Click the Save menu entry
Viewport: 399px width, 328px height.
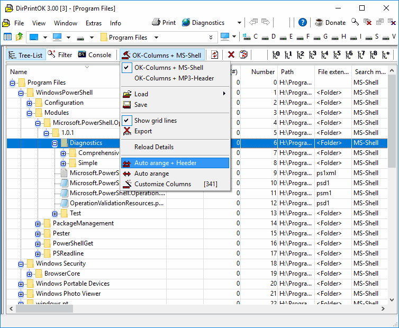[x=175, y=105]
